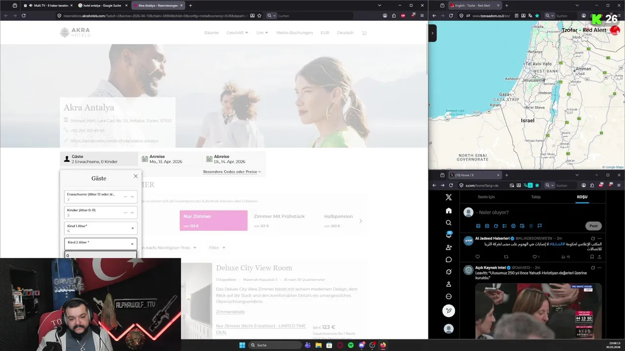Click Windows taskbar Suche search box
This screenshot has width=625, height=351.
tap(275, 345)
